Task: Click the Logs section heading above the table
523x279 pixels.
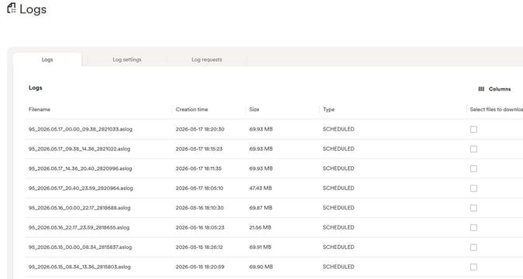Action: [36, 88]
